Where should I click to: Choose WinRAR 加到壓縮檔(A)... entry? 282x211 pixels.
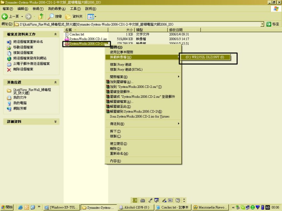[x=143, y=82]
